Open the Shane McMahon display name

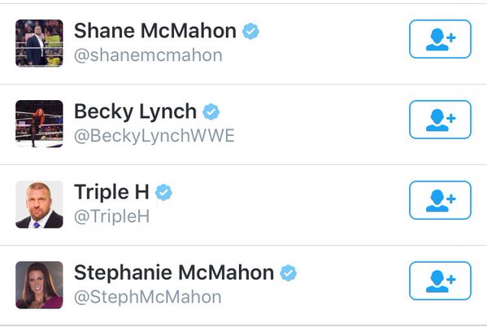click(x=155, y=31)
